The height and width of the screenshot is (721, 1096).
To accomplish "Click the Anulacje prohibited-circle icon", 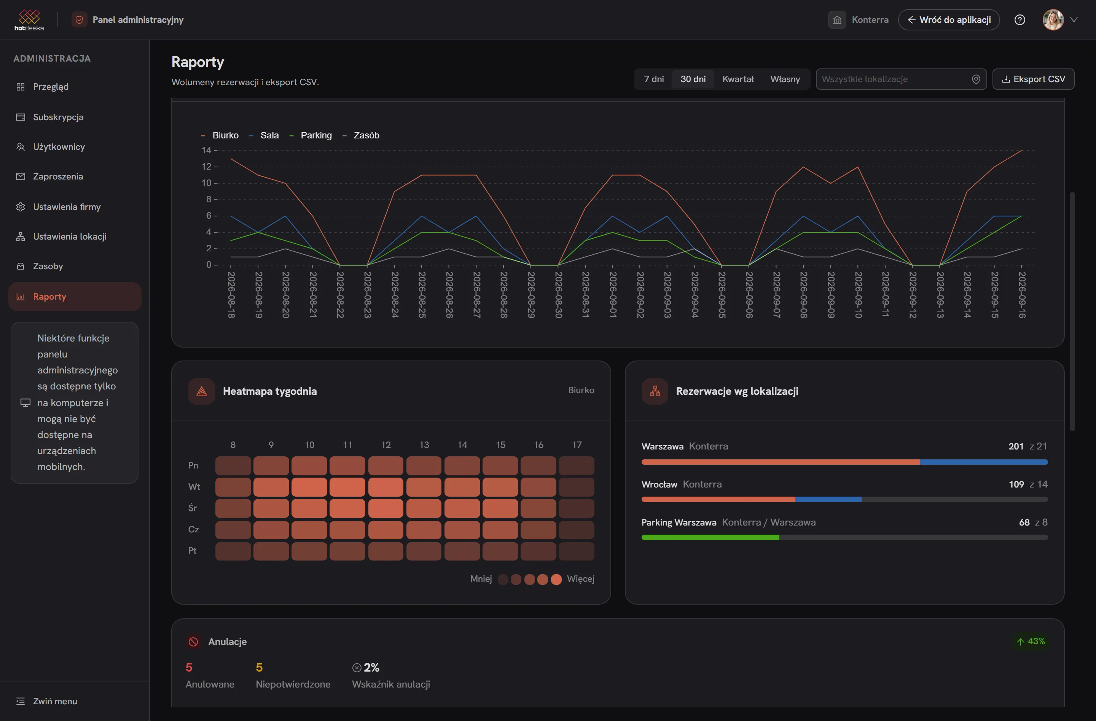I will point(193,642).
